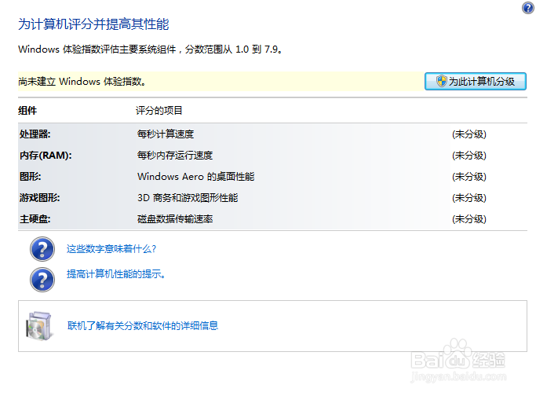This screenshot has height=396, width=536.
Task: Click the question mark icon beside 这些数字意味着什么
Action: click(42, 249)
